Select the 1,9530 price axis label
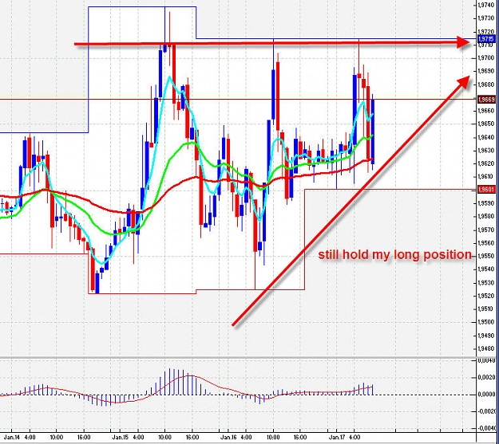 coord(487,282)
